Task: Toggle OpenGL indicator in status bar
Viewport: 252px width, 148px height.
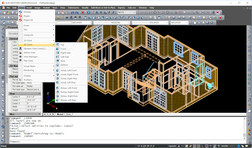Action: click(172, 146)
